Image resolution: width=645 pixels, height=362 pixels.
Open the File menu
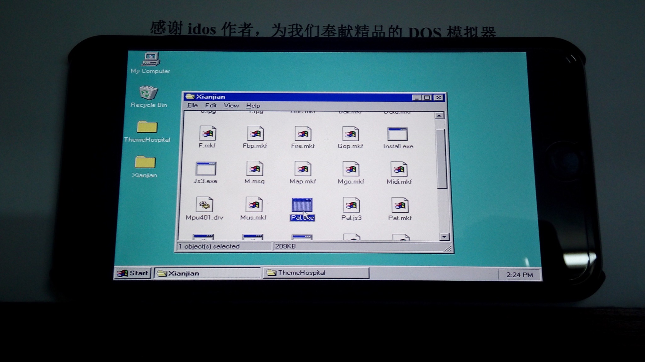[192, 106]
